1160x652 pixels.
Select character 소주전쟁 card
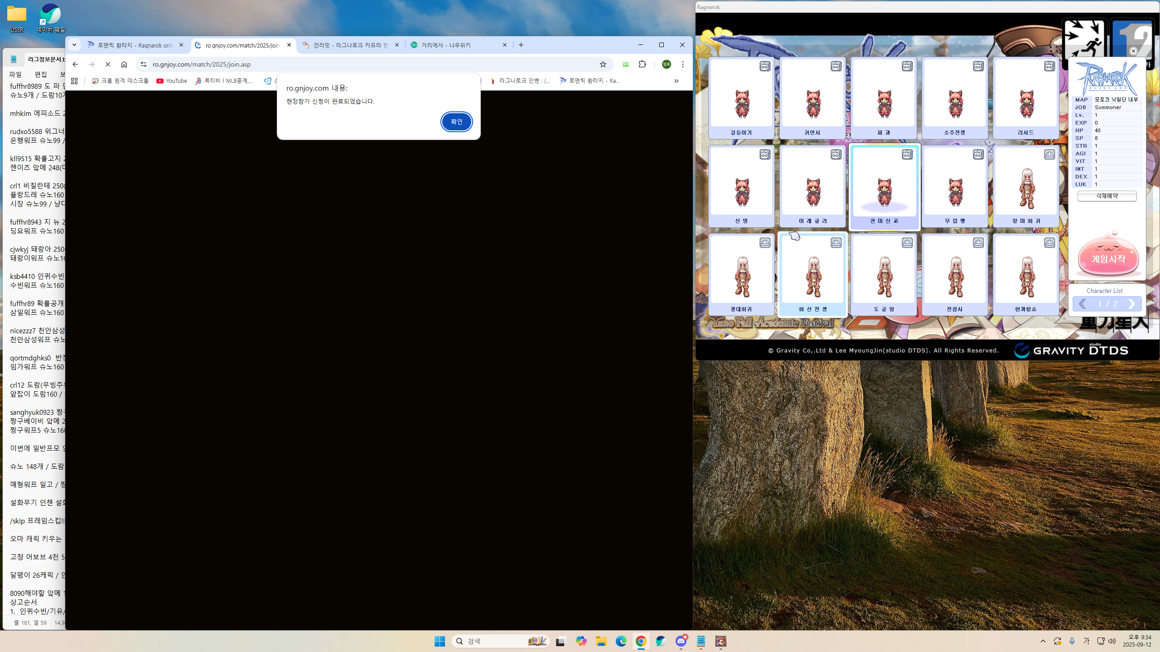coord(955,98)
